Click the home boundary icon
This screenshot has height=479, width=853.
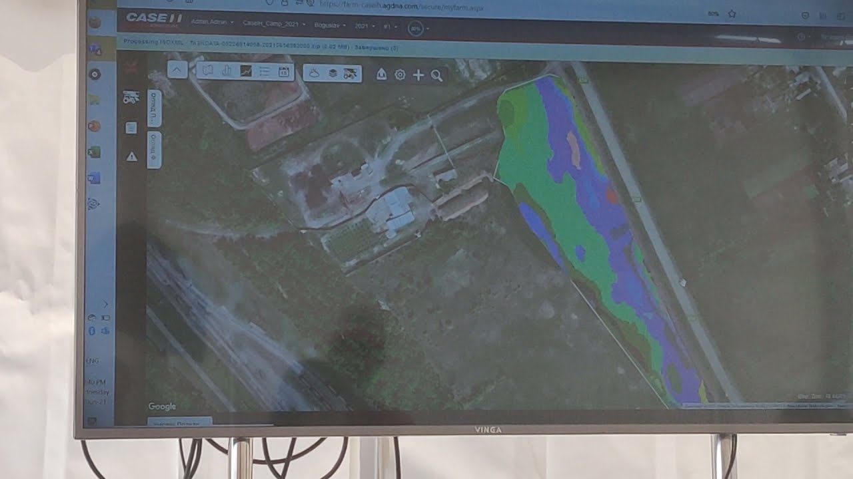(381, 75)
